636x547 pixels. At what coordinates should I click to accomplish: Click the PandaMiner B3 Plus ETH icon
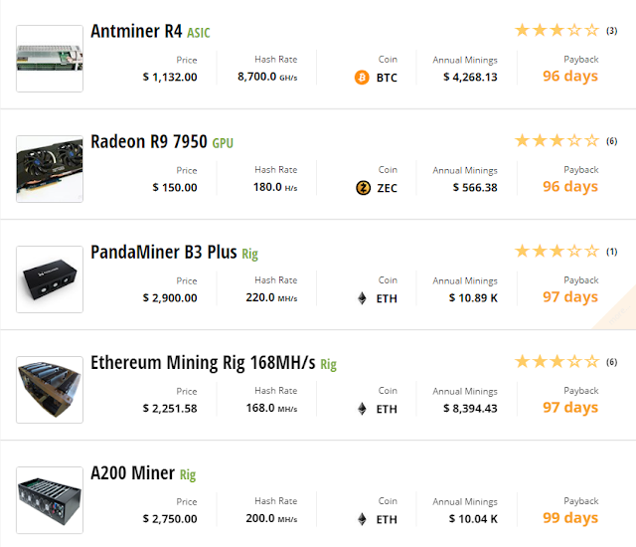tap(362, 298)
